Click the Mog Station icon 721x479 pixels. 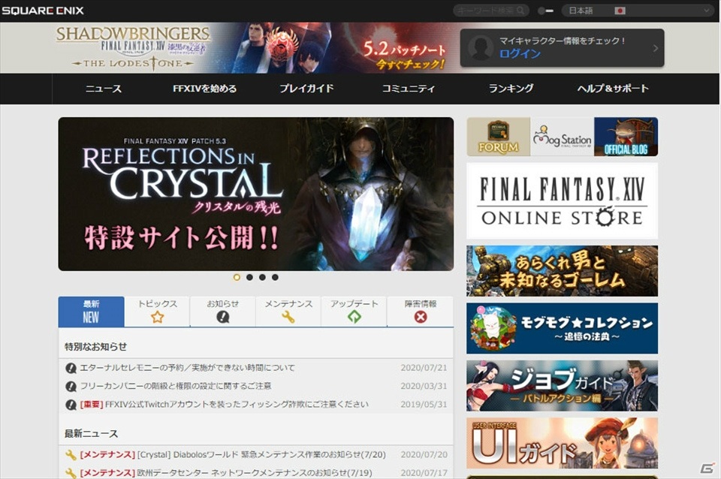click(562, 137)
